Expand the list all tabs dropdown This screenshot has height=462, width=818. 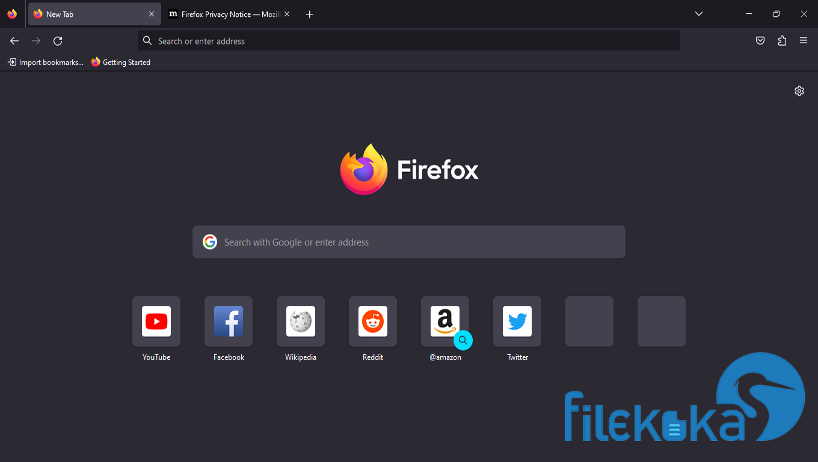(699, 14)
